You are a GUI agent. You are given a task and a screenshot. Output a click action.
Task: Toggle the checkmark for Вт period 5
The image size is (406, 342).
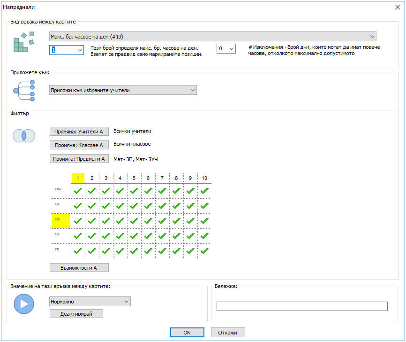point(134,206)
